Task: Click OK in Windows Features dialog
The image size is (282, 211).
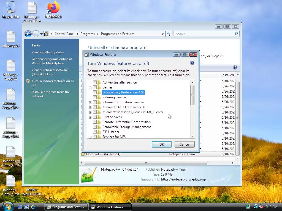Action: [162, 145]
